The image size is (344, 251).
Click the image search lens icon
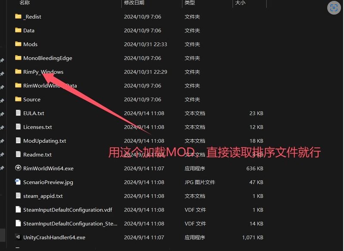pyautogui.click(x=333, y=8)
